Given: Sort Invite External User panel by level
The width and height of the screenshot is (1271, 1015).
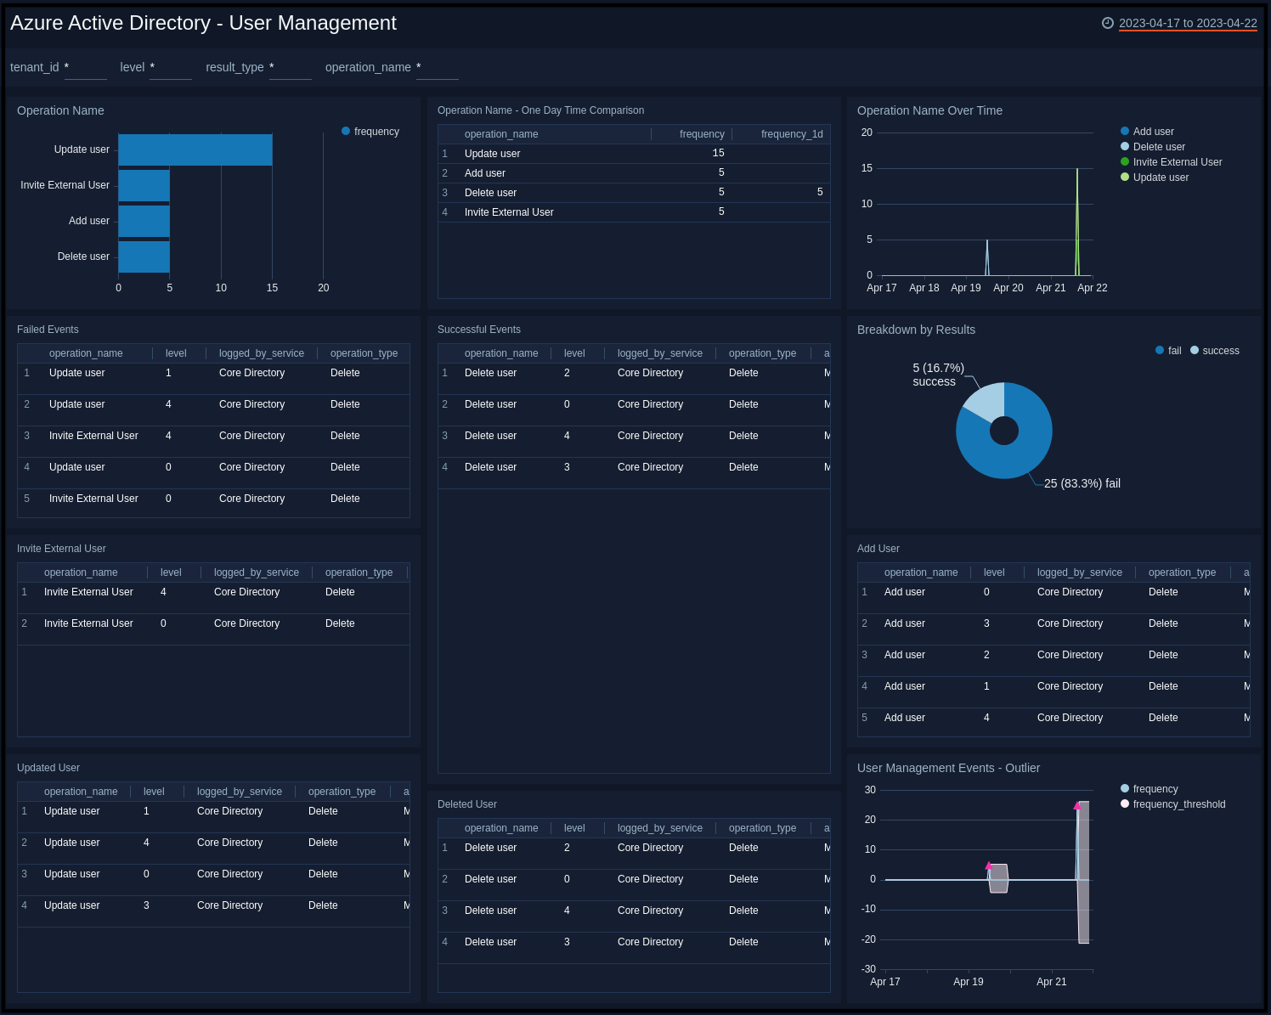Looking at the screenshot, I should point(171,572).
